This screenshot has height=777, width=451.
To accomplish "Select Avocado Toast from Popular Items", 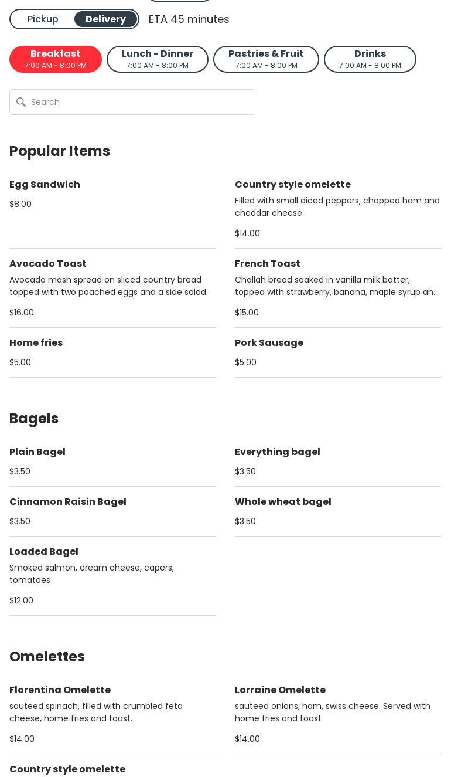I will click(x=48, y=264).
